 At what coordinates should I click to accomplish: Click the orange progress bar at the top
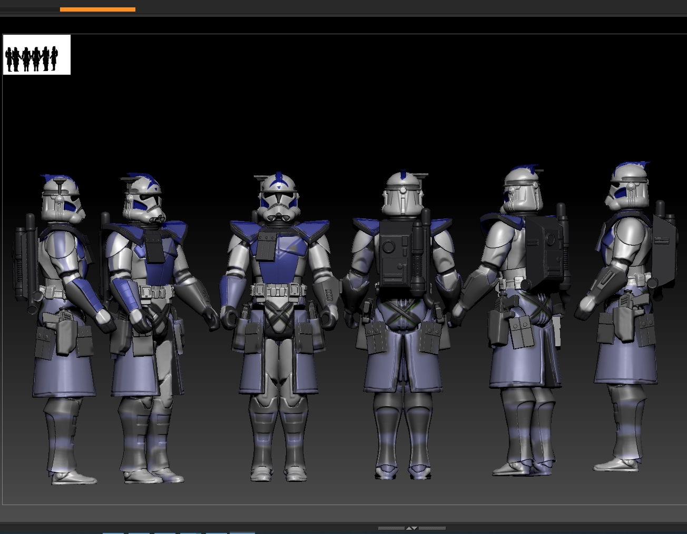(97, 9)
